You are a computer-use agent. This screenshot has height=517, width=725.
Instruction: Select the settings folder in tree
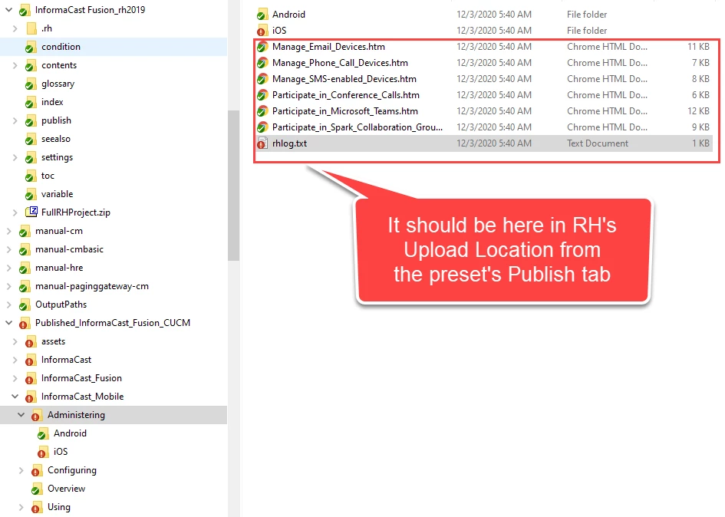click(57, 157)
